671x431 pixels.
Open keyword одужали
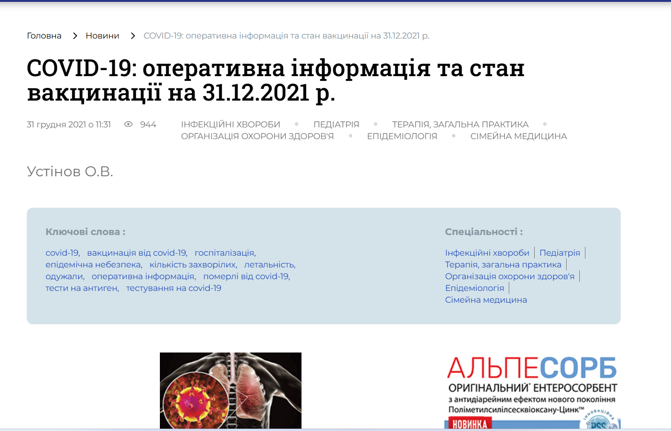(65, 276)
